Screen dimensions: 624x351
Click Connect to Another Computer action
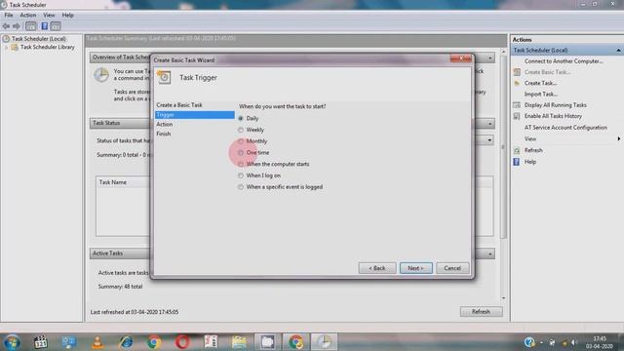[x=564, y=61]
